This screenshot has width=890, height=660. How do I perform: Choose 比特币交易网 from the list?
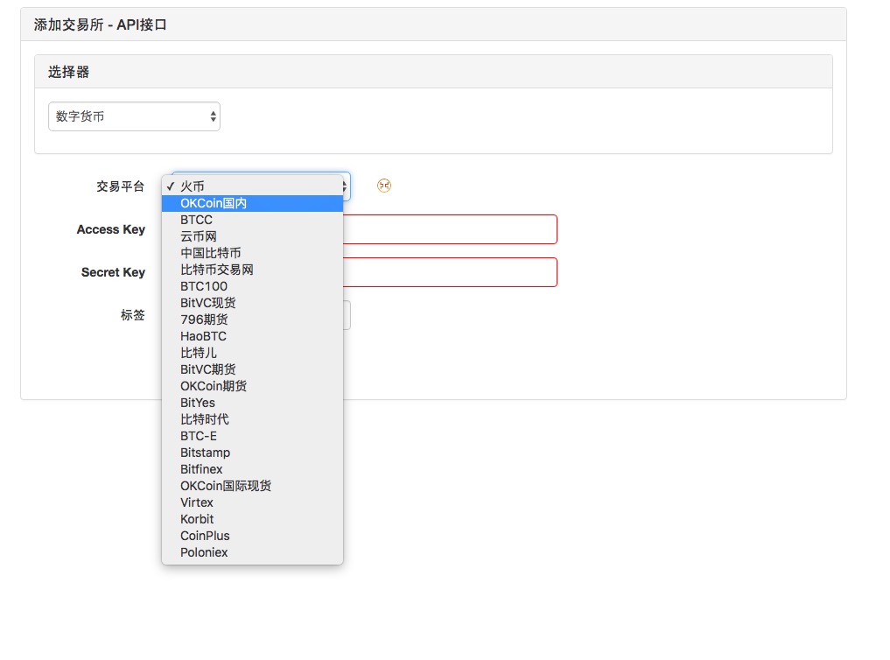tap(253, 270)
